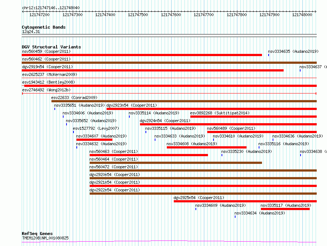327x246 pixels.
Task: Click the TMEM120B|NM_001080825 gene label
Action: 45,238
